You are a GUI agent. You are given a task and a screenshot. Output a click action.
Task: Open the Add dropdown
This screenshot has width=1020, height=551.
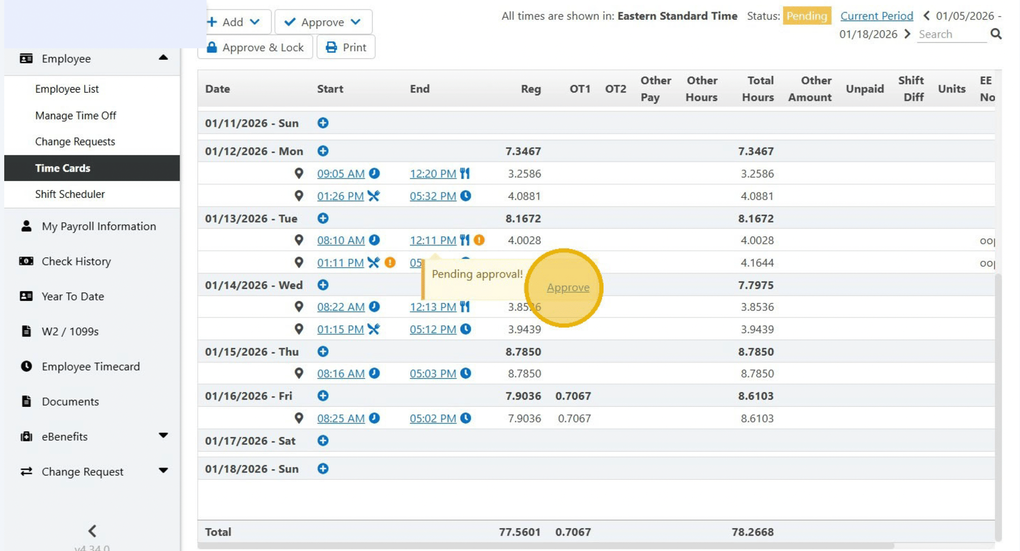click(234, 22)
